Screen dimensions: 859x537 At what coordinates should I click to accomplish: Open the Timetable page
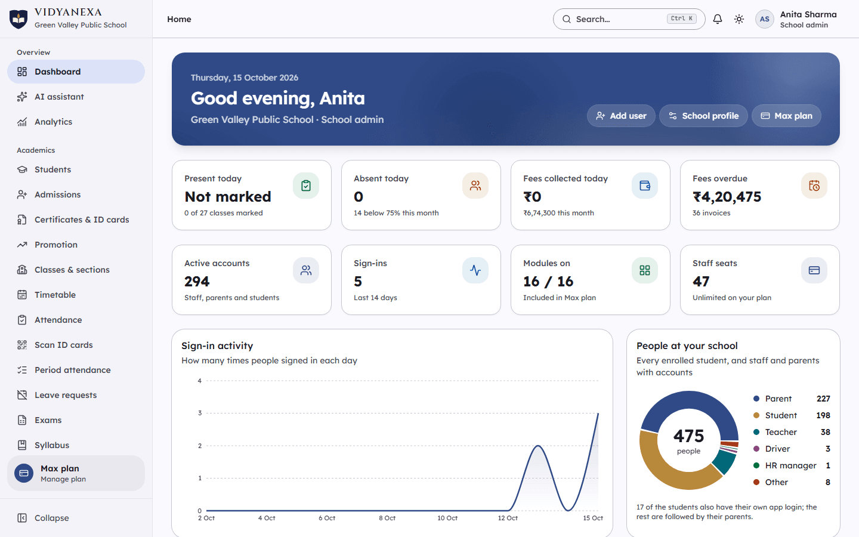click(x=76, y=295)
